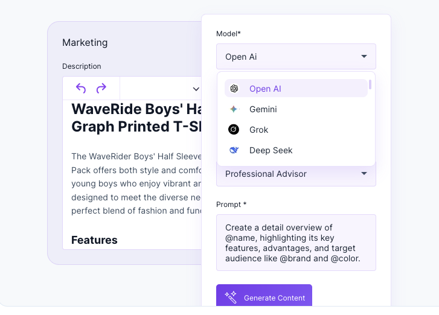Click the Model dropdown caret arrow
Screen dimensions: 439x315
pyautogui.click(x=364, y=57)
